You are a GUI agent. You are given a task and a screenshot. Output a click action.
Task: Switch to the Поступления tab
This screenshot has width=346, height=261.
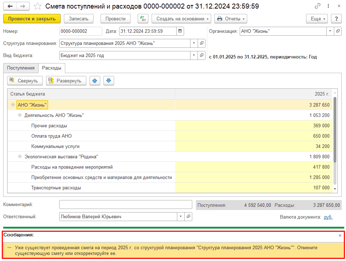21,68
